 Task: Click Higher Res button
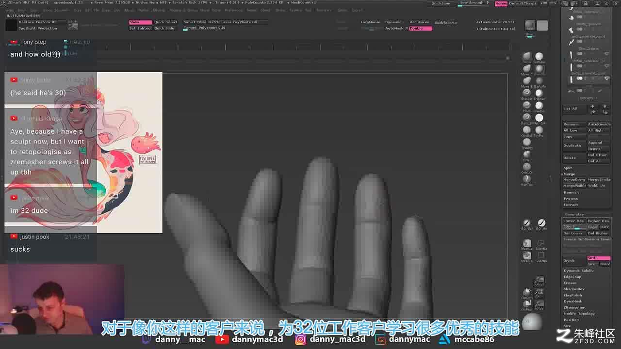[599, 221]
